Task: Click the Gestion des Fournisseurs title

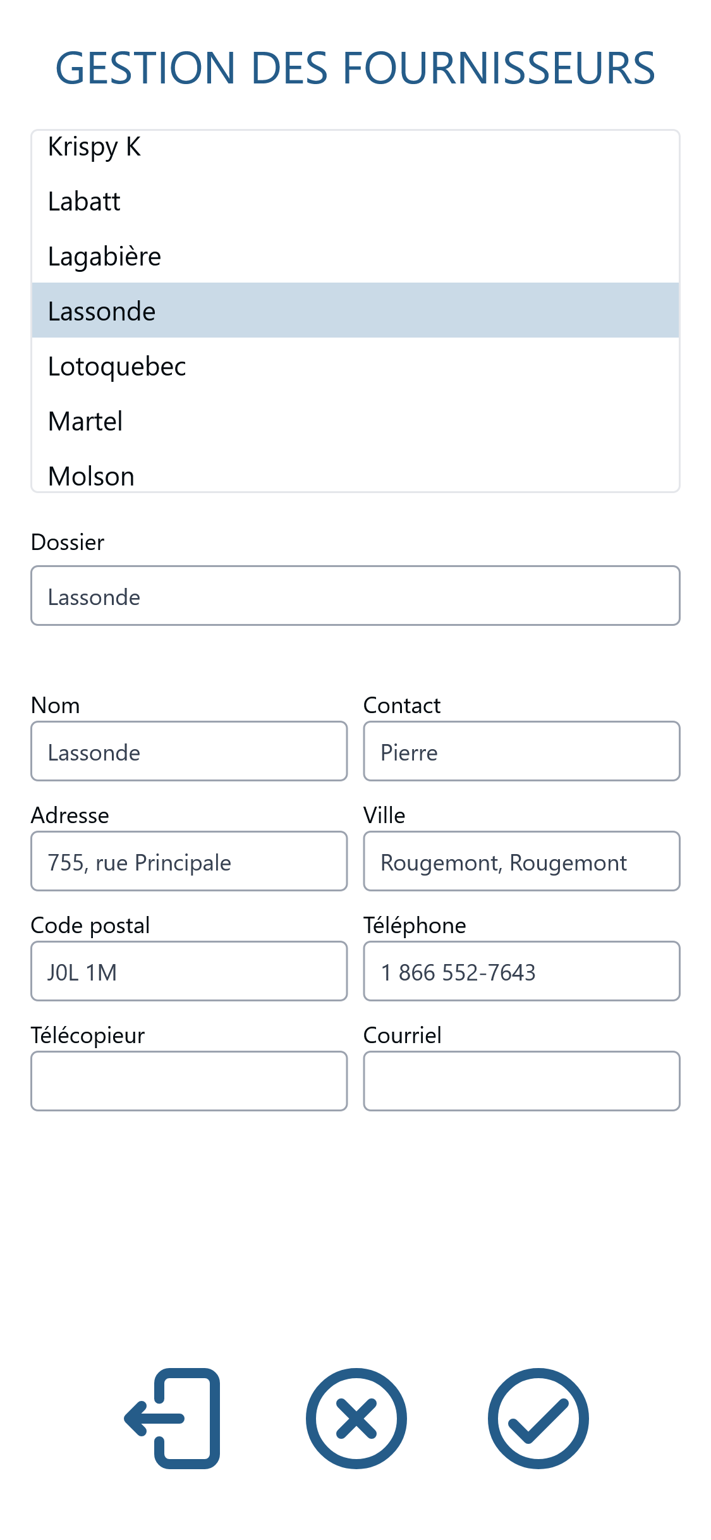Action: pyautogui.click(x=355, y=68)
